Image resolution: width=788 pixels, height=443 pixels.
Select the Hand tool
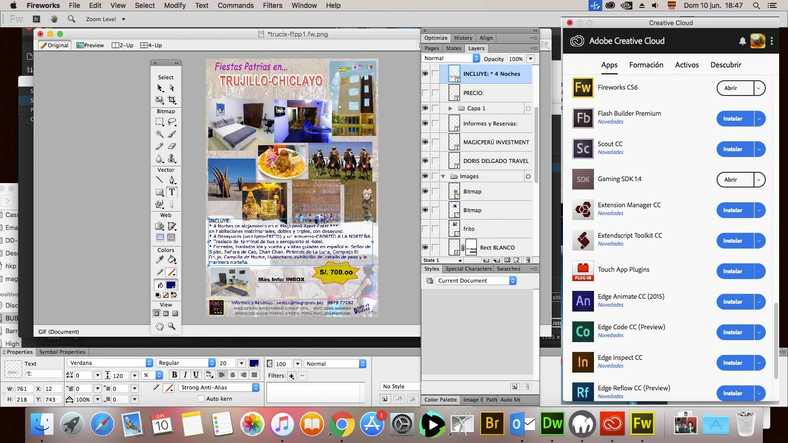pyautogui.click(x=160, y=326)
